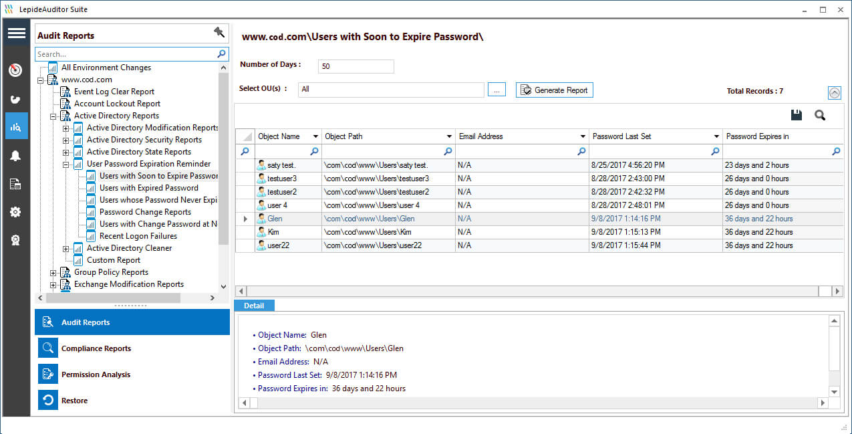Image resolution: width=852 pixels, height=434 pixels.
Task: Open the Settings gear in sidebar
Action: [x=16, y=212]
